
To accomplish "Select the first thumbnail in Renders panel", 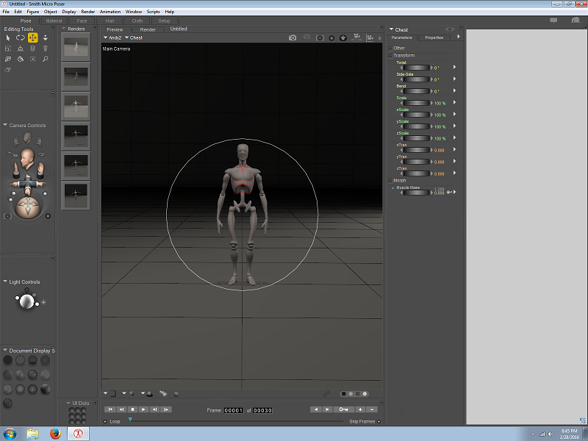I will click(x=76, y=49).
